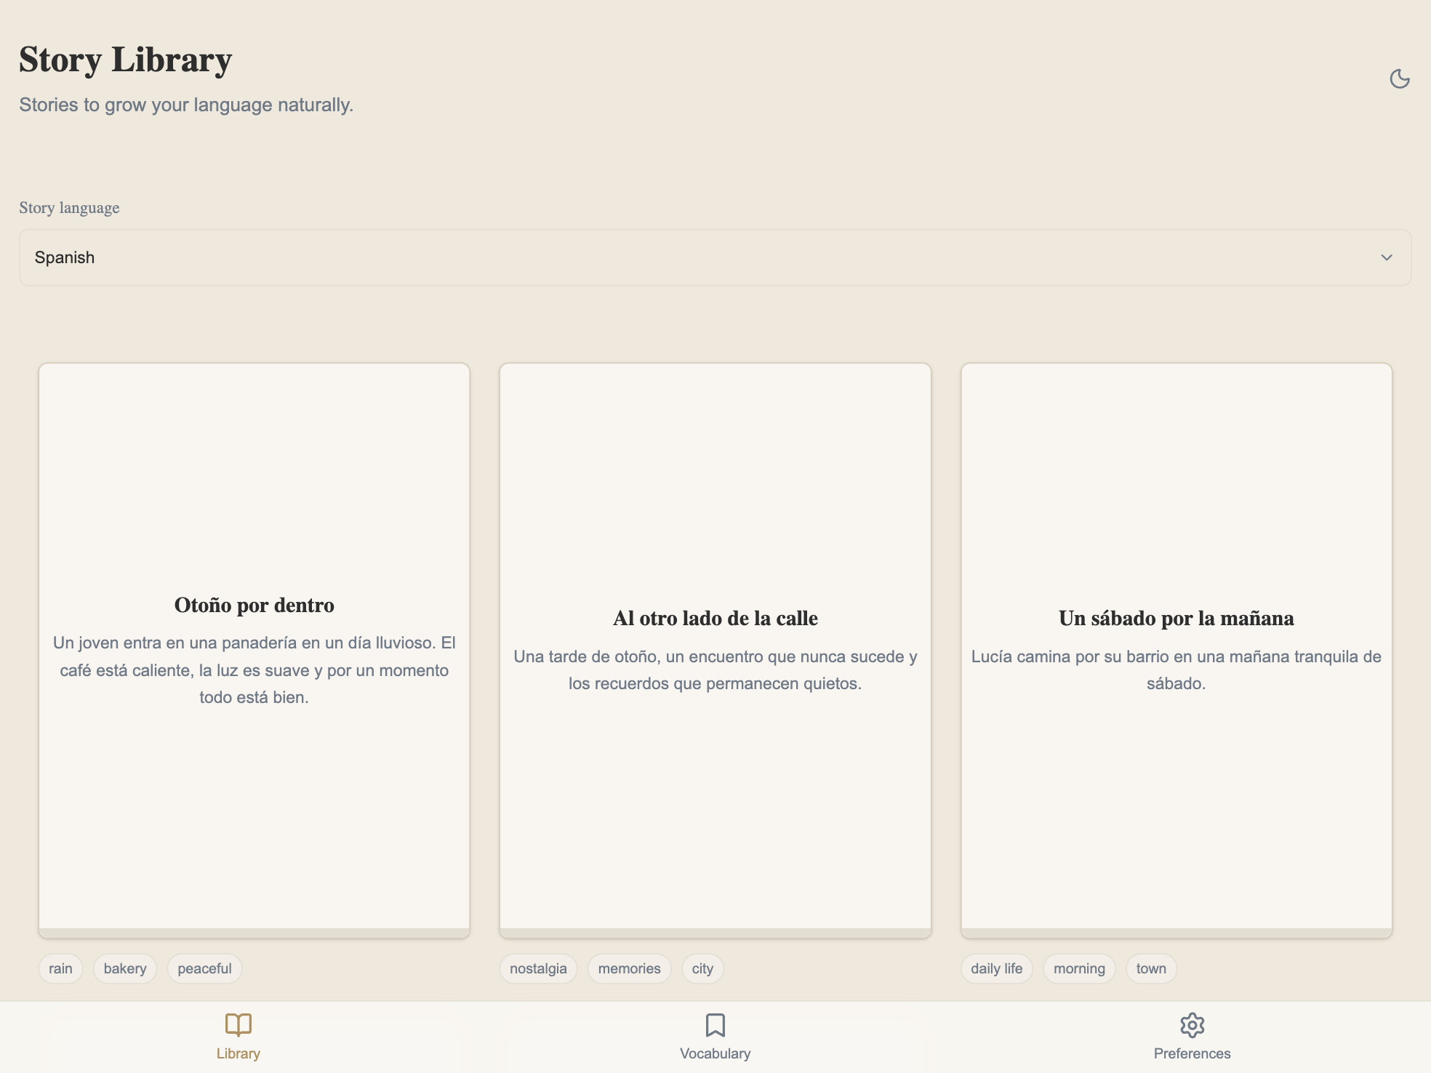Switch to the Vocabulary tab label
Image resolution: width=1431 pixels, height=1073 pixels.
tap(715, 1053)
